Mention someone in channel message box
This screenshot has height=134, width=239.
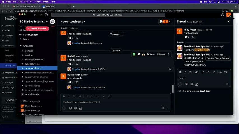tap(75, 108)
